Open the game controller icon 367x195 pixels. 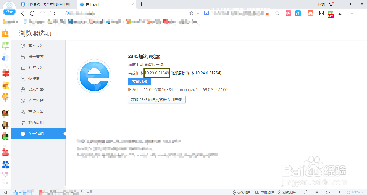point(311,13)
